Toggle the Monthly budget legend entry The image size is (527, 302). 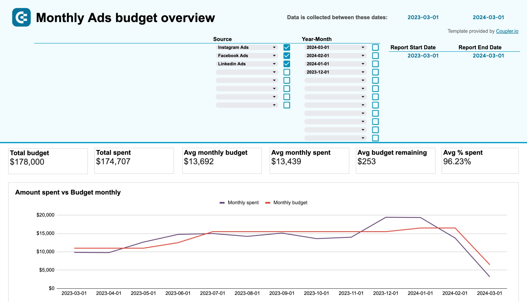coord(290,202)
